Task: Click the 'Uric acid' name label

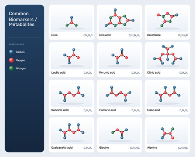Action: point(105,35)
